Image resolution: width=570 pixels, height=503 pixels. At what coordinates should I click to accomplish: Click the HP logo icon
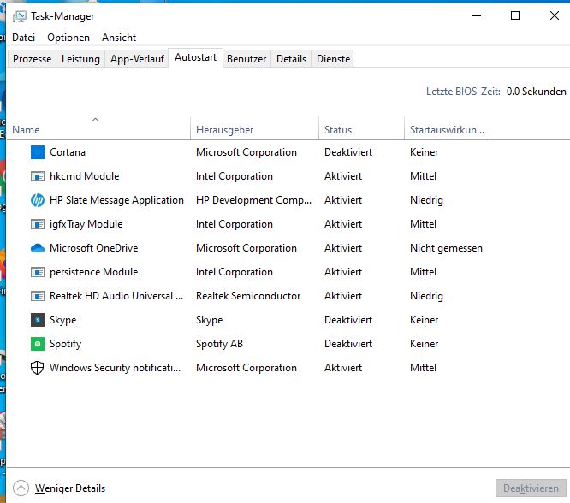38,200
